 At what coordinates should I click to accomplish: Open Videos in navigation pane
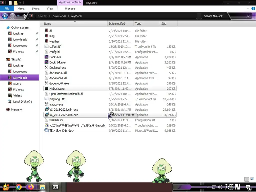click(17, 95)
